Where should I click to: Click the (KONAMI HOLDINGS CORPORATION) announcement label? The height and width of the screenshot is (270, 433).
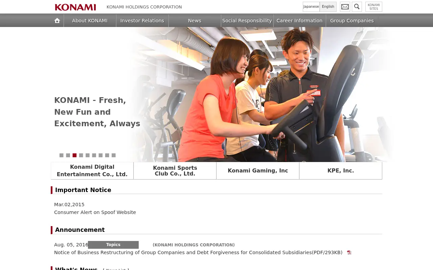tap(193, 245)
